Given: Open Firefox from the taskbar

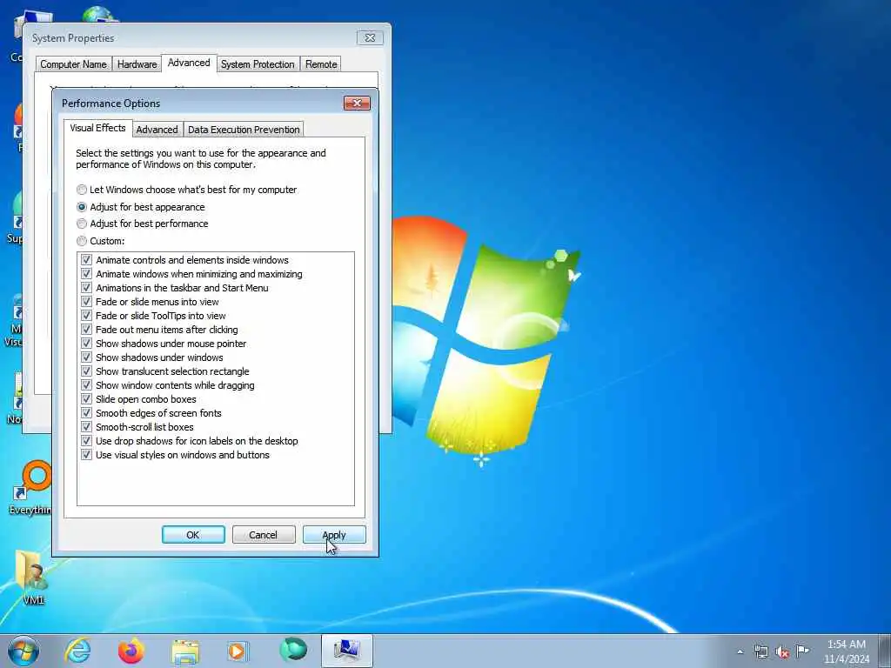Looking at the screenshot, I should (x=131, y=651).
